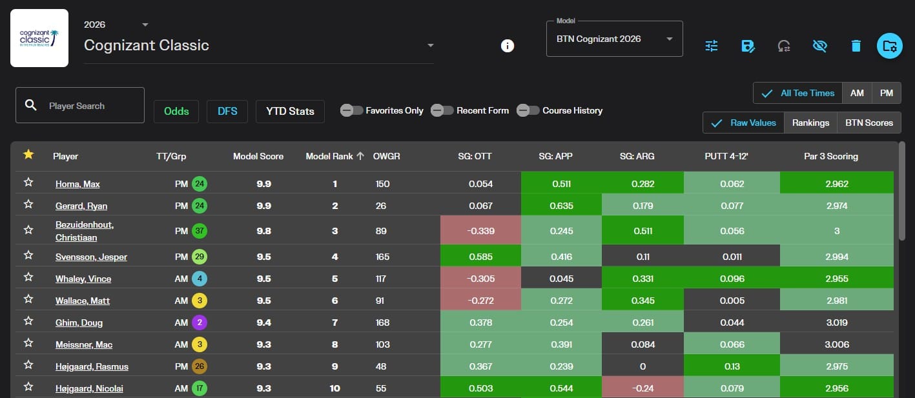Image resolution: width=915 pixels, height=398 pixels.
Task: Click group badge 29 for Svensson
Action: click(x=200, y=257)
